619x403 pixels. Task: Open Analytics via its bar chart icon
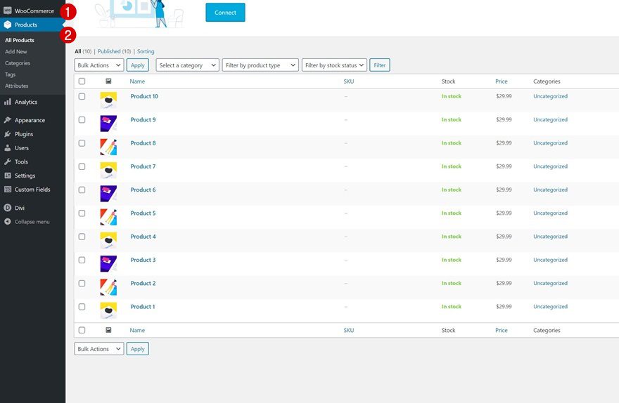tap(8, 102)
